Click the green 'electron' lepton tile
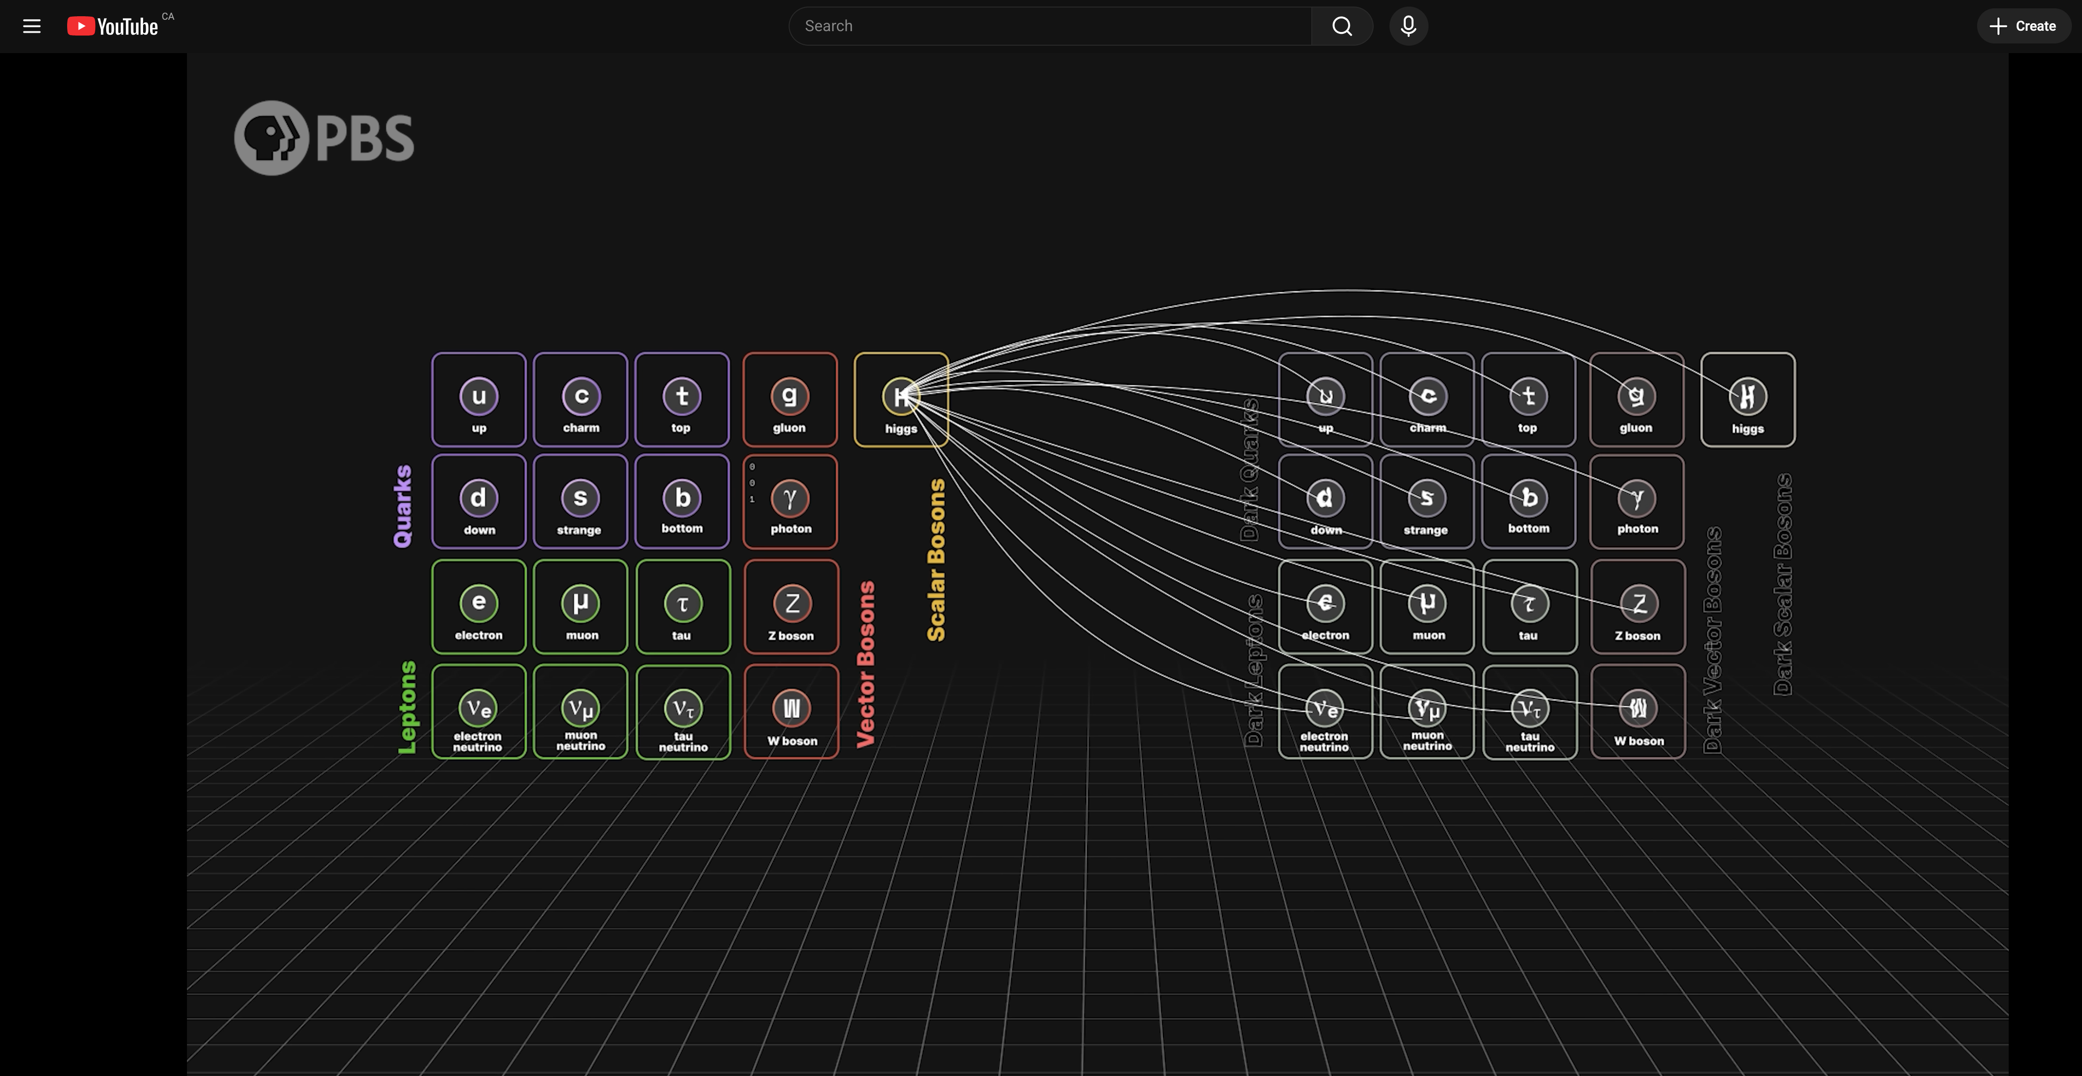Viewport: 2082px width, 1076px height. [x=478, y=606]
